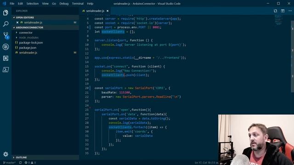Close serialreader.js in Open Editors list

[x=17, y=22]
